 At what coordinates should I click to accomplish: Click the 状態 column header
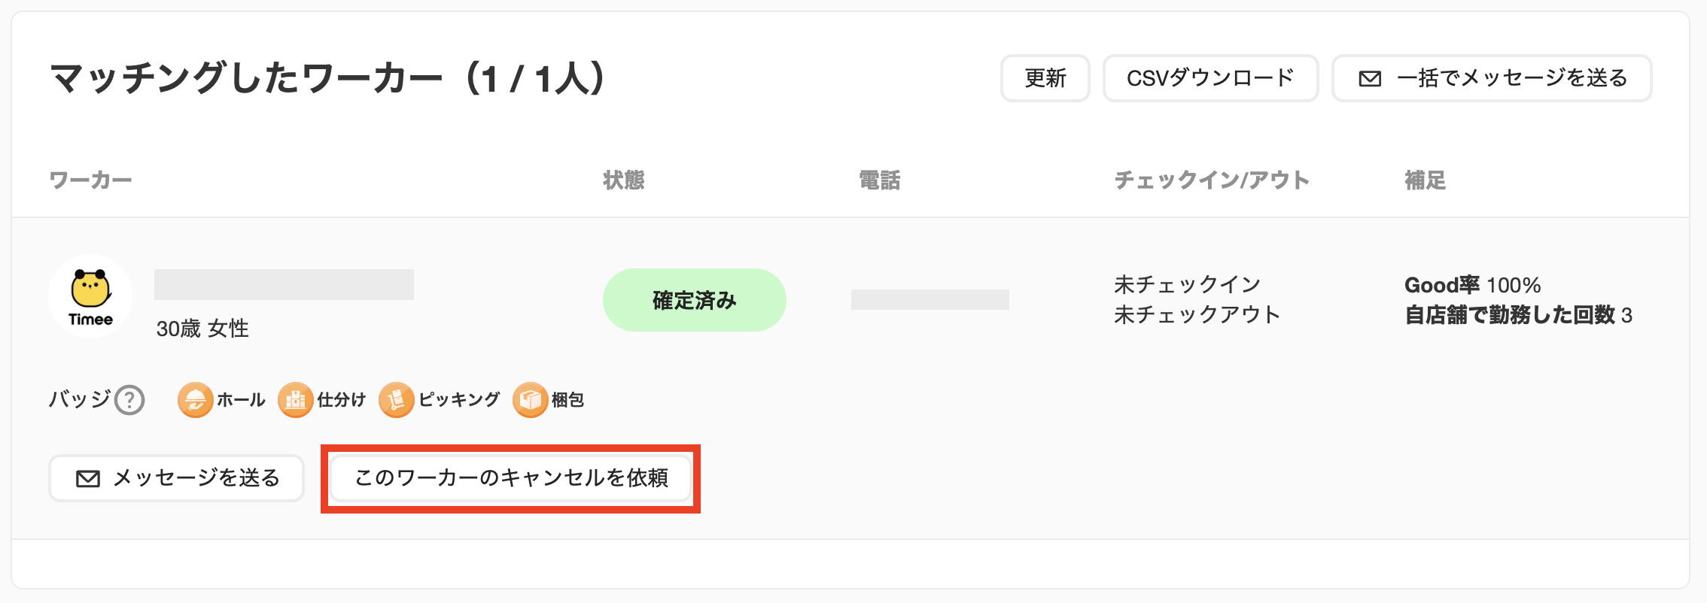coord(623,180)
